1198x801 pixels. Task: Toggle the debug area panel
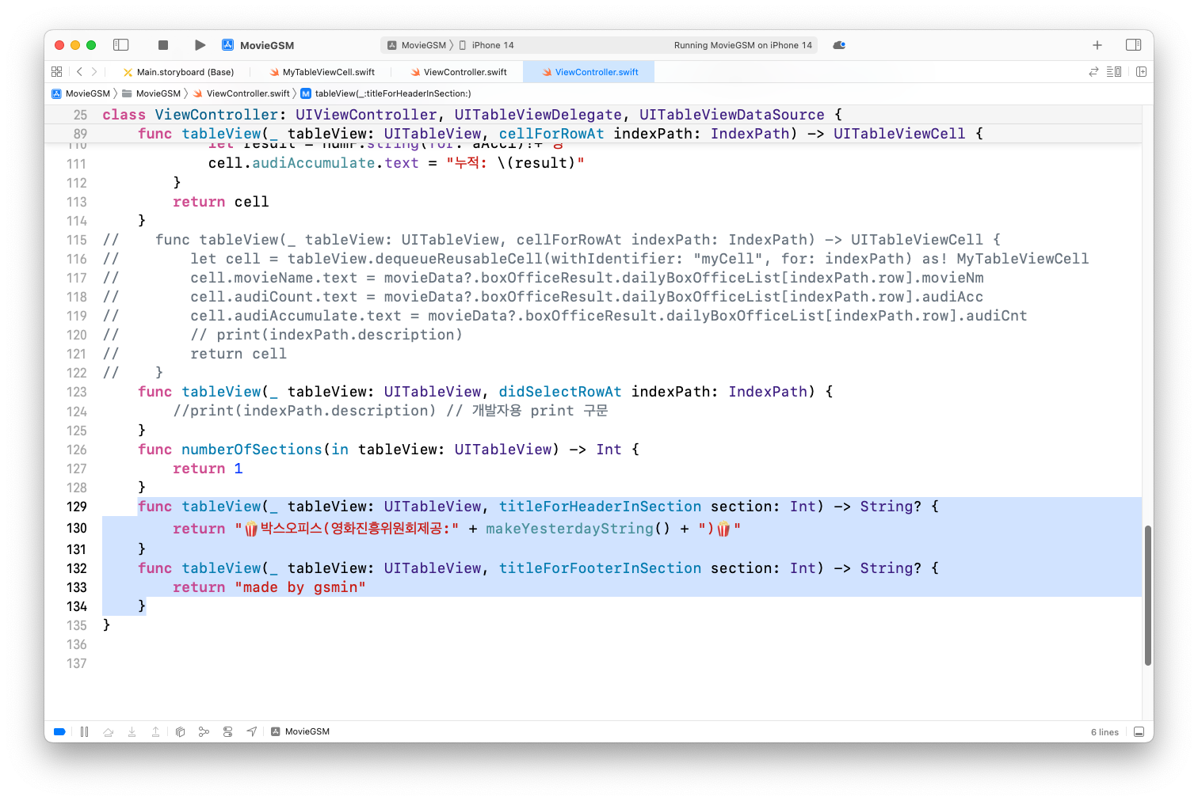pos(1139,731)
